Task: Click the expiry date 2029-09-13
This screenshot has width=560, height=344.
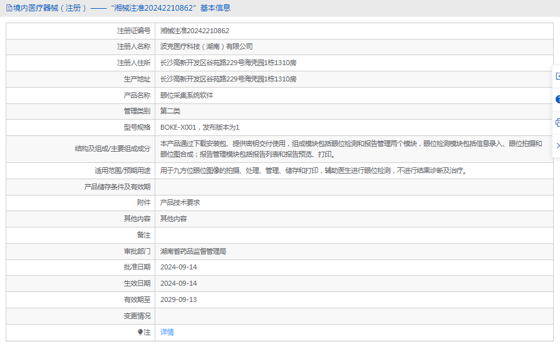Action: coord(179,300)
